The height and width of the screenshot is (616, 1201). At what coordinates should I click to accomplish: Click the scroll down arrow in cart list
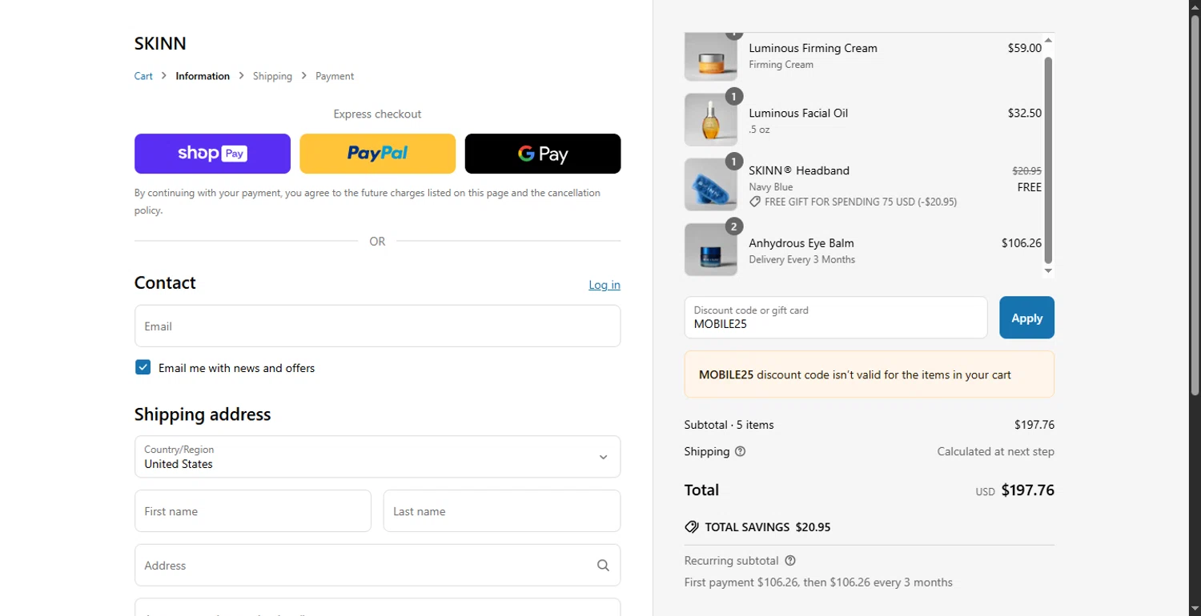coord(1048,271)
